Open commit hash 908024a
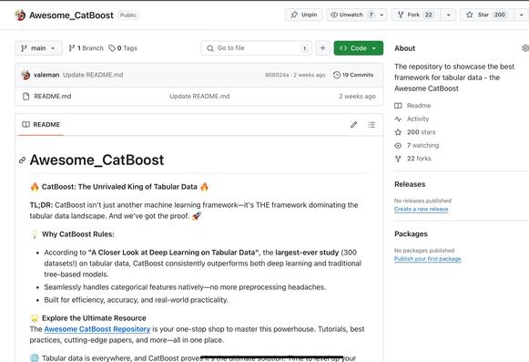This screenshot has height=362, width=529. [x=277, y=75]
